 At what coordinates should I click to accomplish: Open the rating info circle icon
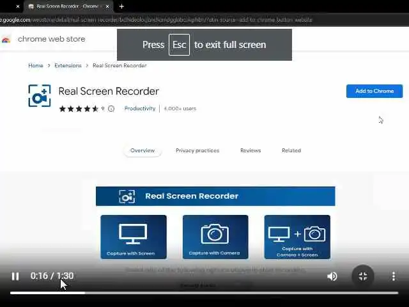pos(111,109)
